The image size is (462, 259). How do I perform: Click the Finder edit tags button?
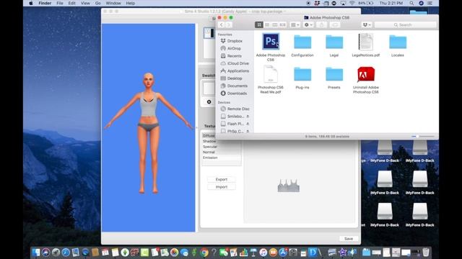pos(335,25)
